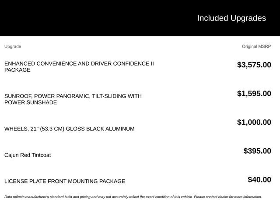Click the TILT-SLIDING WITH text
The image size is (280, 210).
pyautogui.click(x=117, y=96)
